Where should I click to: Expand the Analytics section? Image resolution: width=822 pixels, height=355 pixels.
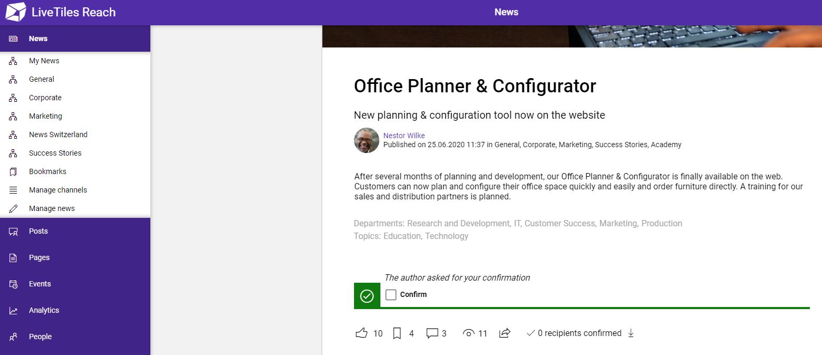tap(75, 310)
